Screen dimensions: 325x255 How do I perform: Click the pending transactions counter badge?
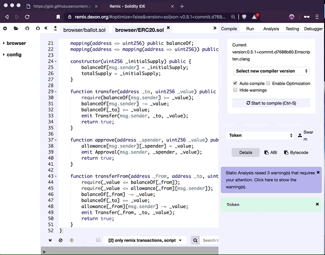[72, 240]
